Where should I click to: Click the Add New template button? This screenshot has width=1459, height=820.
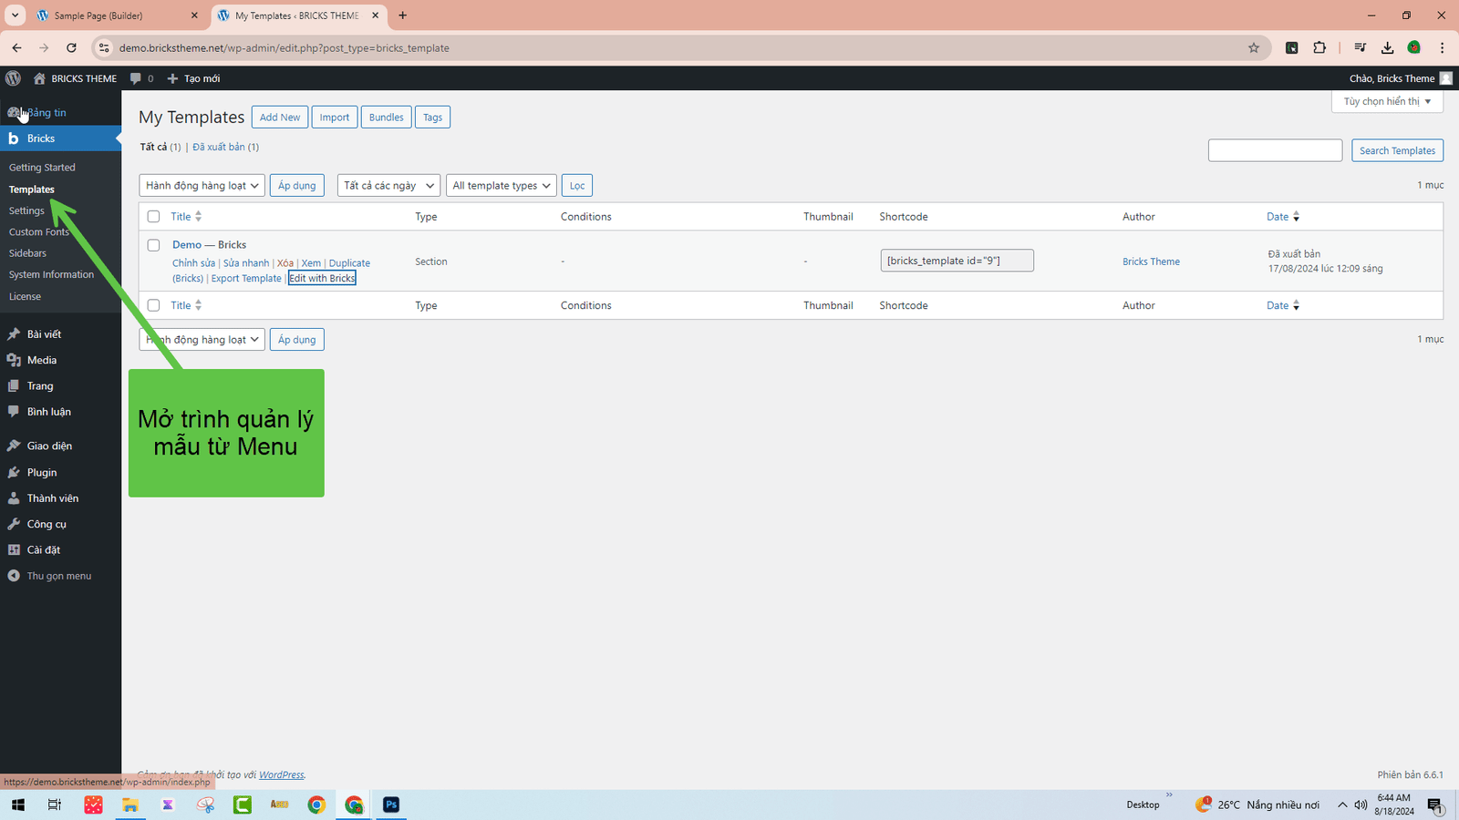279,118
